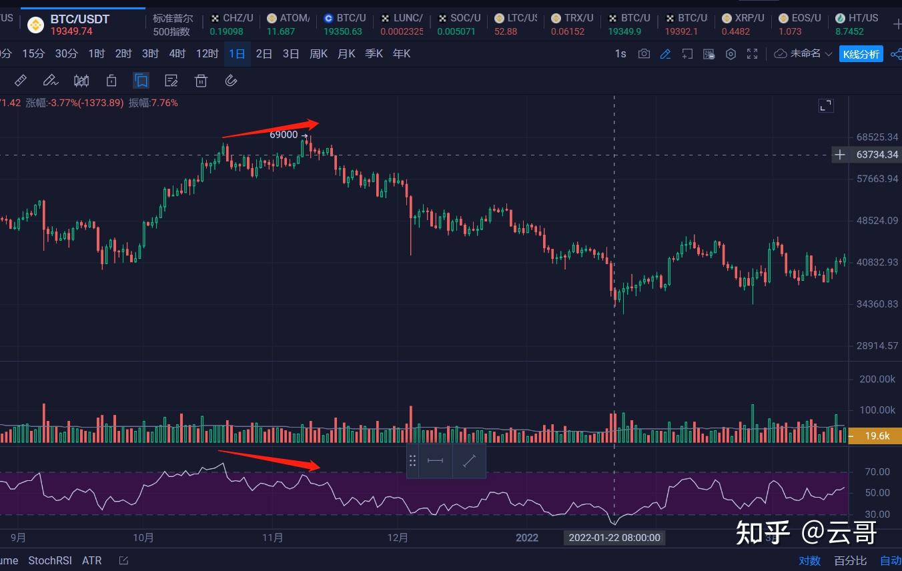Screen dimensions: 902x571
Task: Click the small expand icon inside the chart
Action: click(825, 105)
